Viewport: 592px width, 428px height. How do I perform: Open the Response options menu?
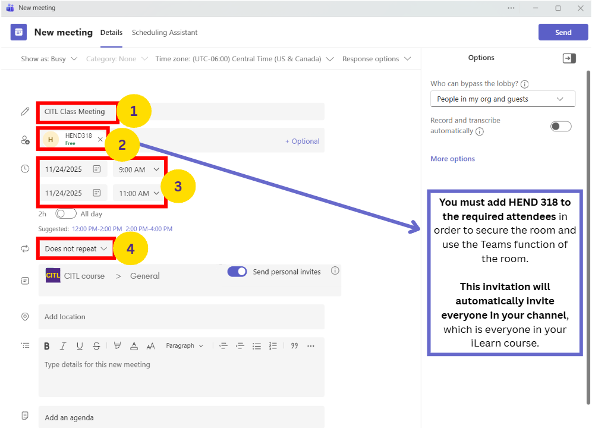click(x=376, y=59)
